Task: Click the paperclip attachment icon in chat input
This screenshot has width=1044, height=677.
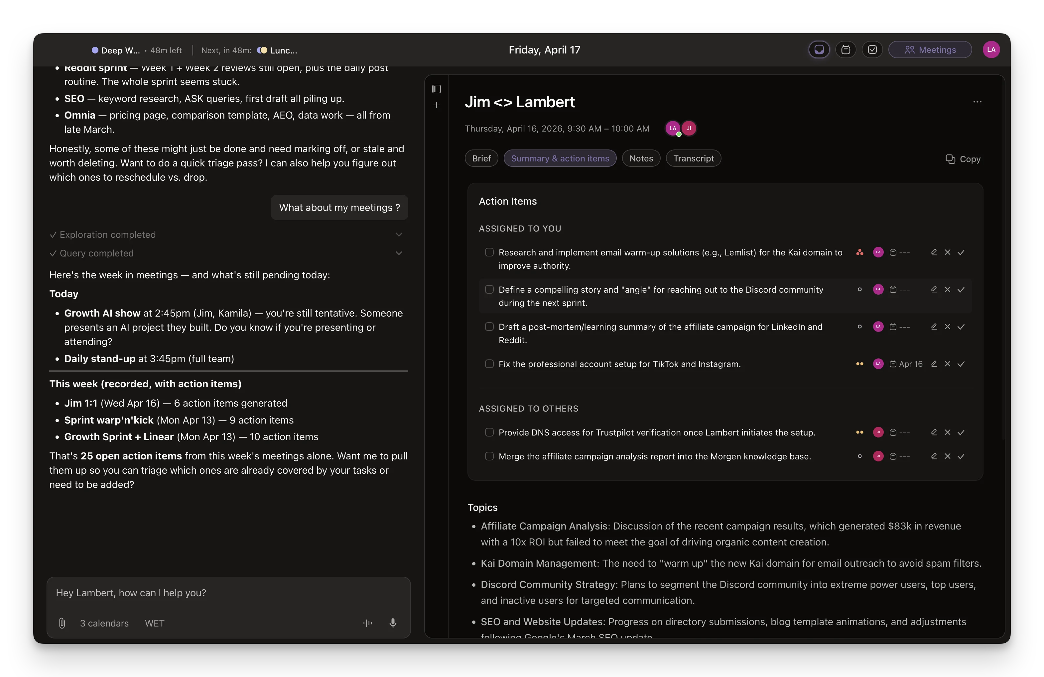Action: (62, 623)
